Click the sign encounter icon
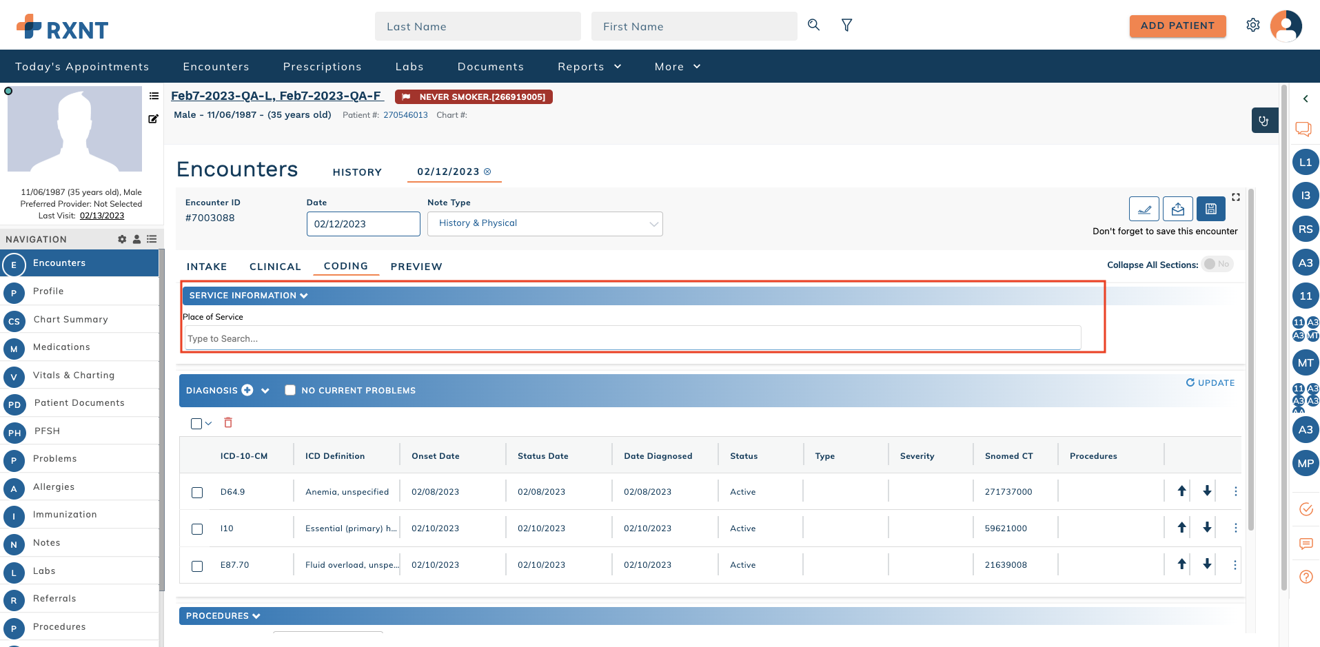Viewport: 1320px width, 647px height. [x=1144, y=209]
